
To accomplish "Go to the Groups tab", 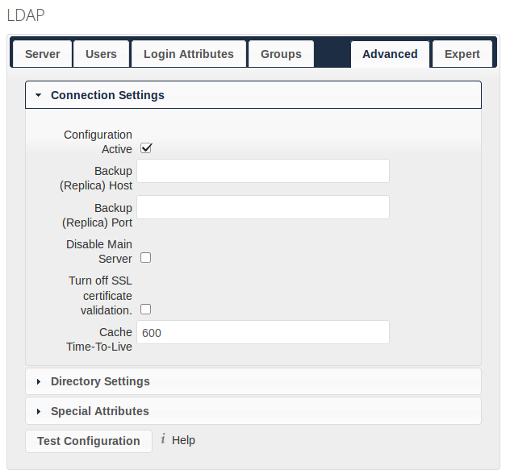I will pyautogui.click(x=281, y=54).
